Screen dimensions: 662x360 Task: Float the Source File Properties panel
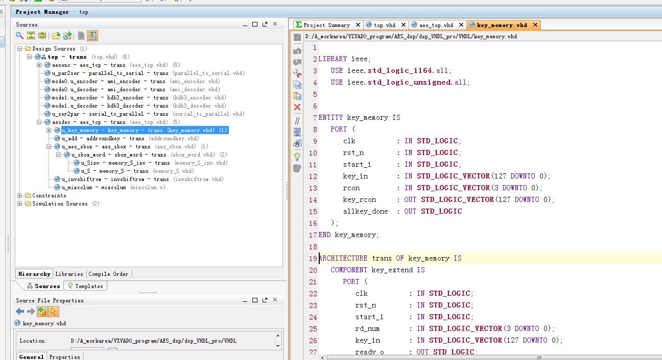[x=265, y=300]
